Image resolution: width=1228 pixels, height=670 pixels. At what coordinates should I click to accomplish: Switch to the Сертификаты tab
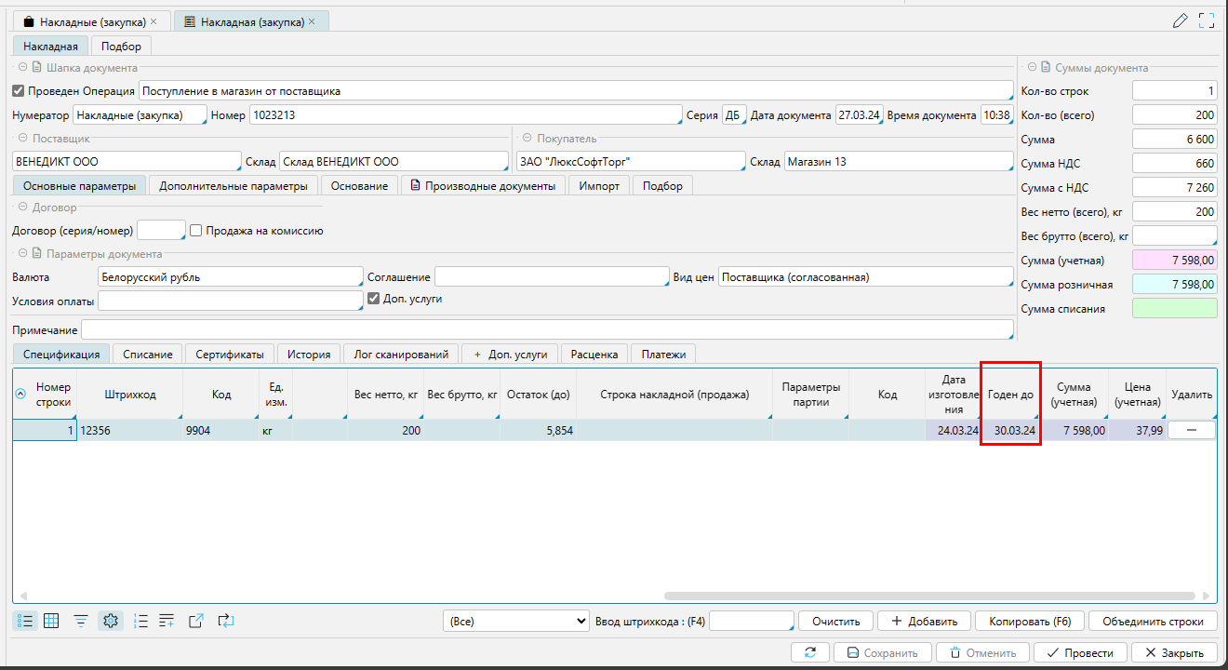(230, 354)
